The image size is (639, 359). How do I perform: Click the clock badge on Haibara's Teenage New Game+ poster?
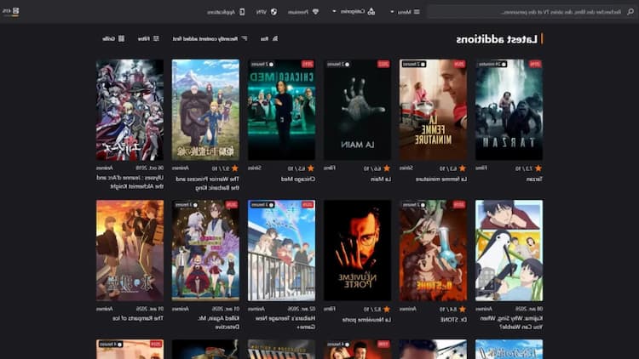[262, 205]
